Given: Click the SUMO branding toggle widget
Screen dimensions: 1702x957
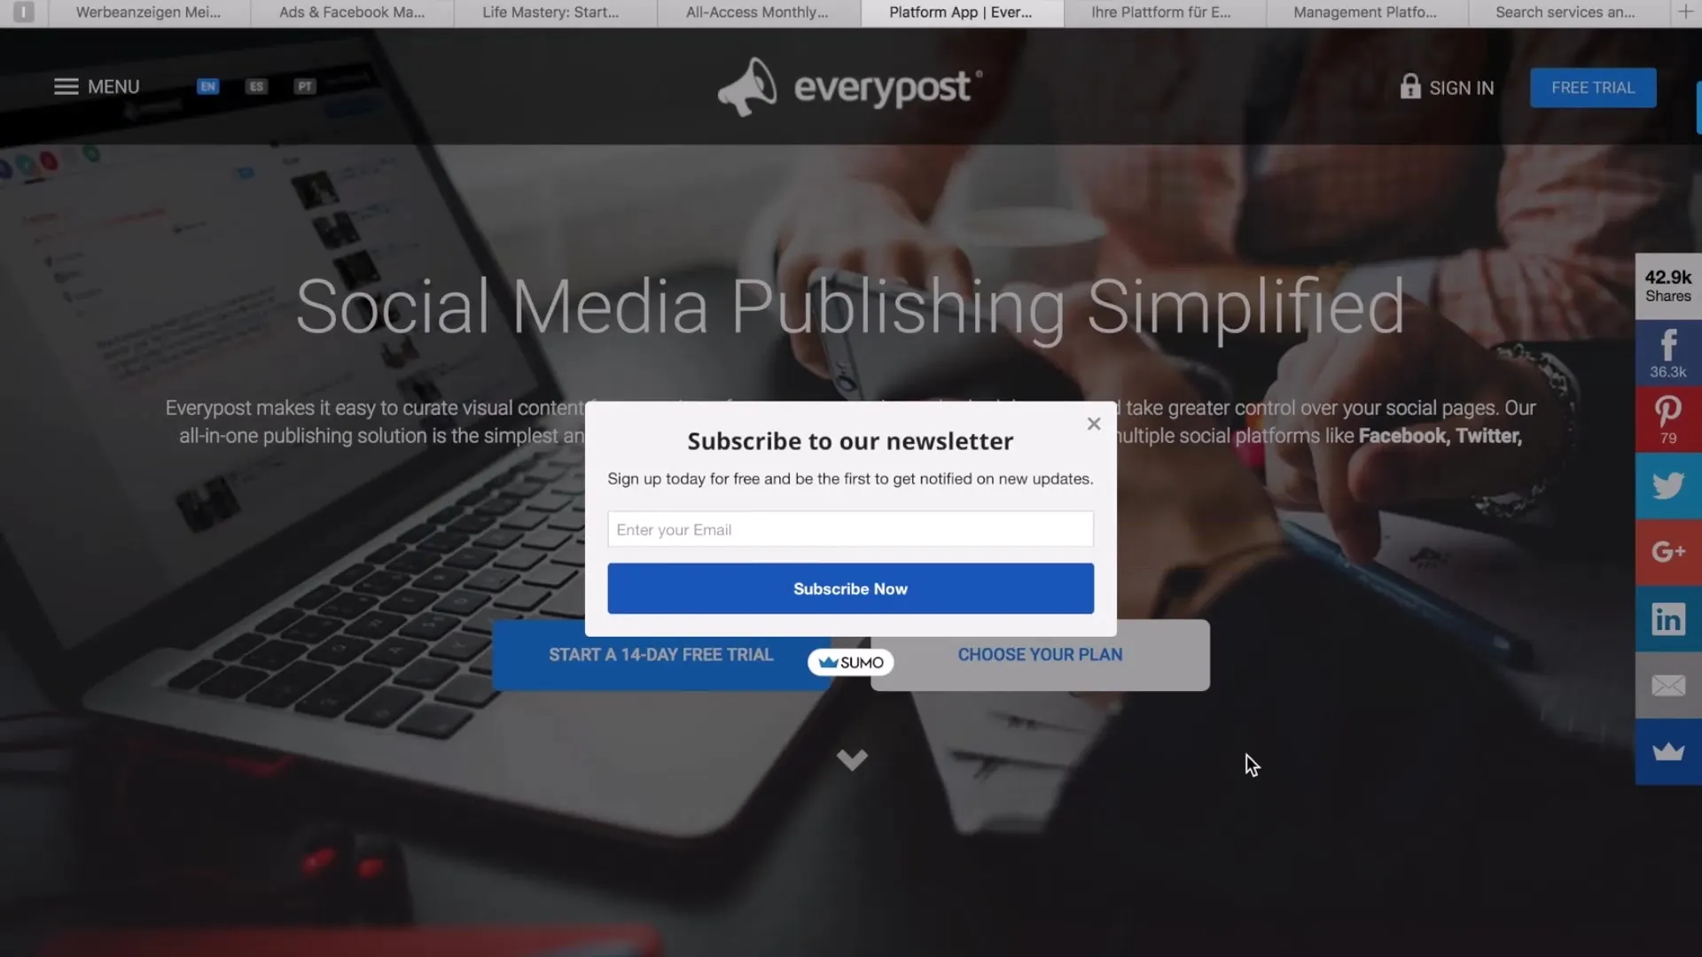Looking at the screenshot, I should (x=851, y=661).
